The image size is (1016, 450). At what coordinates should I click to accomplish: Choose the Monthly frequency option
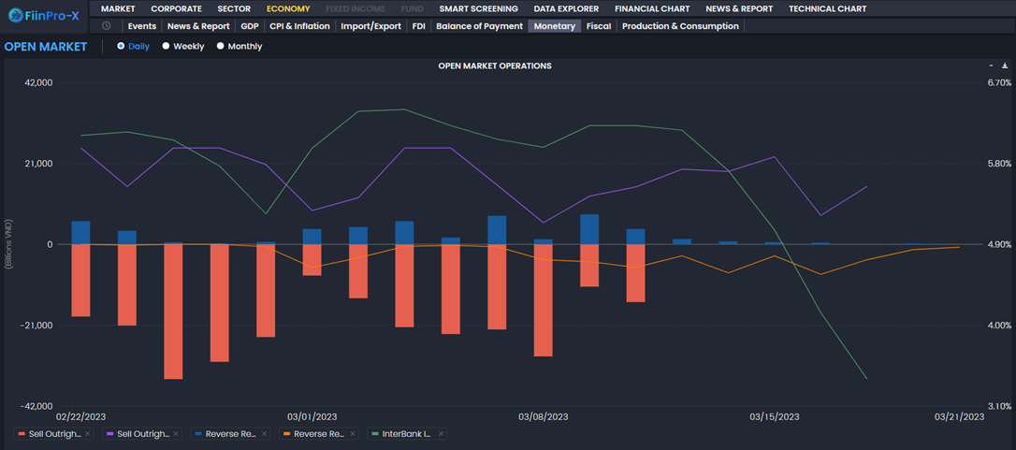[220, 46]
